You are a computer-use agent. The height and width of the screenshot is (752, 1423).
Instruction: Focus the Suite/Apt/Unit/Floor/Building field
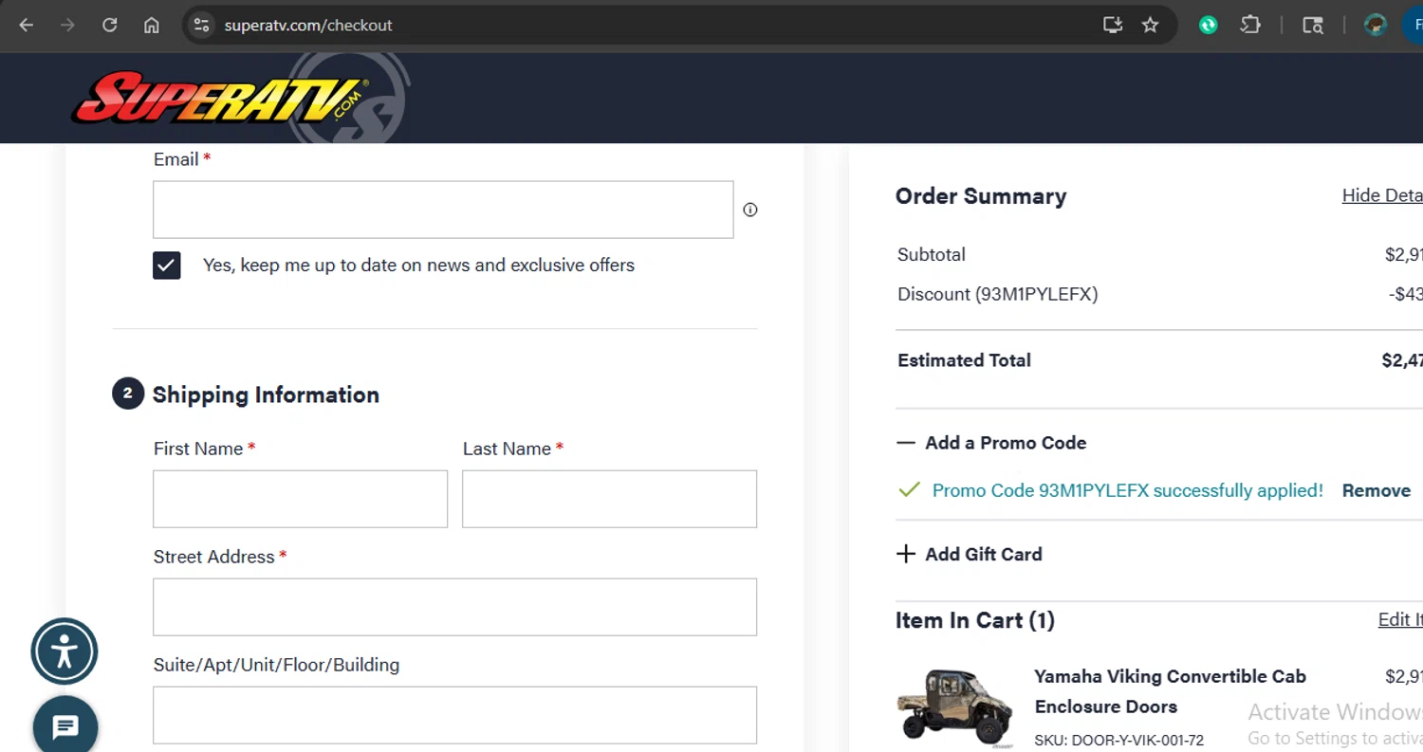tap(454, 715)
